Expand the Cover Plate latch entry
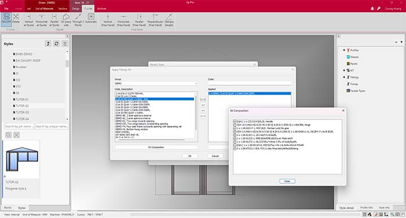This screenshot has width=406, height=218. [x=235, y=138]
